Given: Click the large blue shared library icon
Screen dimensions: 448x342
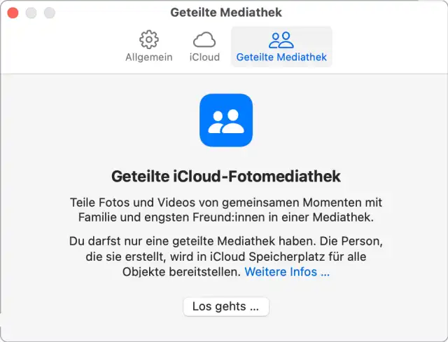Looking at the screenshot, I should click(225, 120).
